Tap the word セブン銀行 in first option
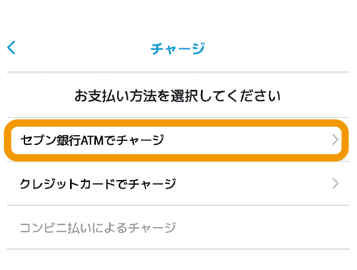The width and height of the screenshot is (357, 270). coord(50,140)
